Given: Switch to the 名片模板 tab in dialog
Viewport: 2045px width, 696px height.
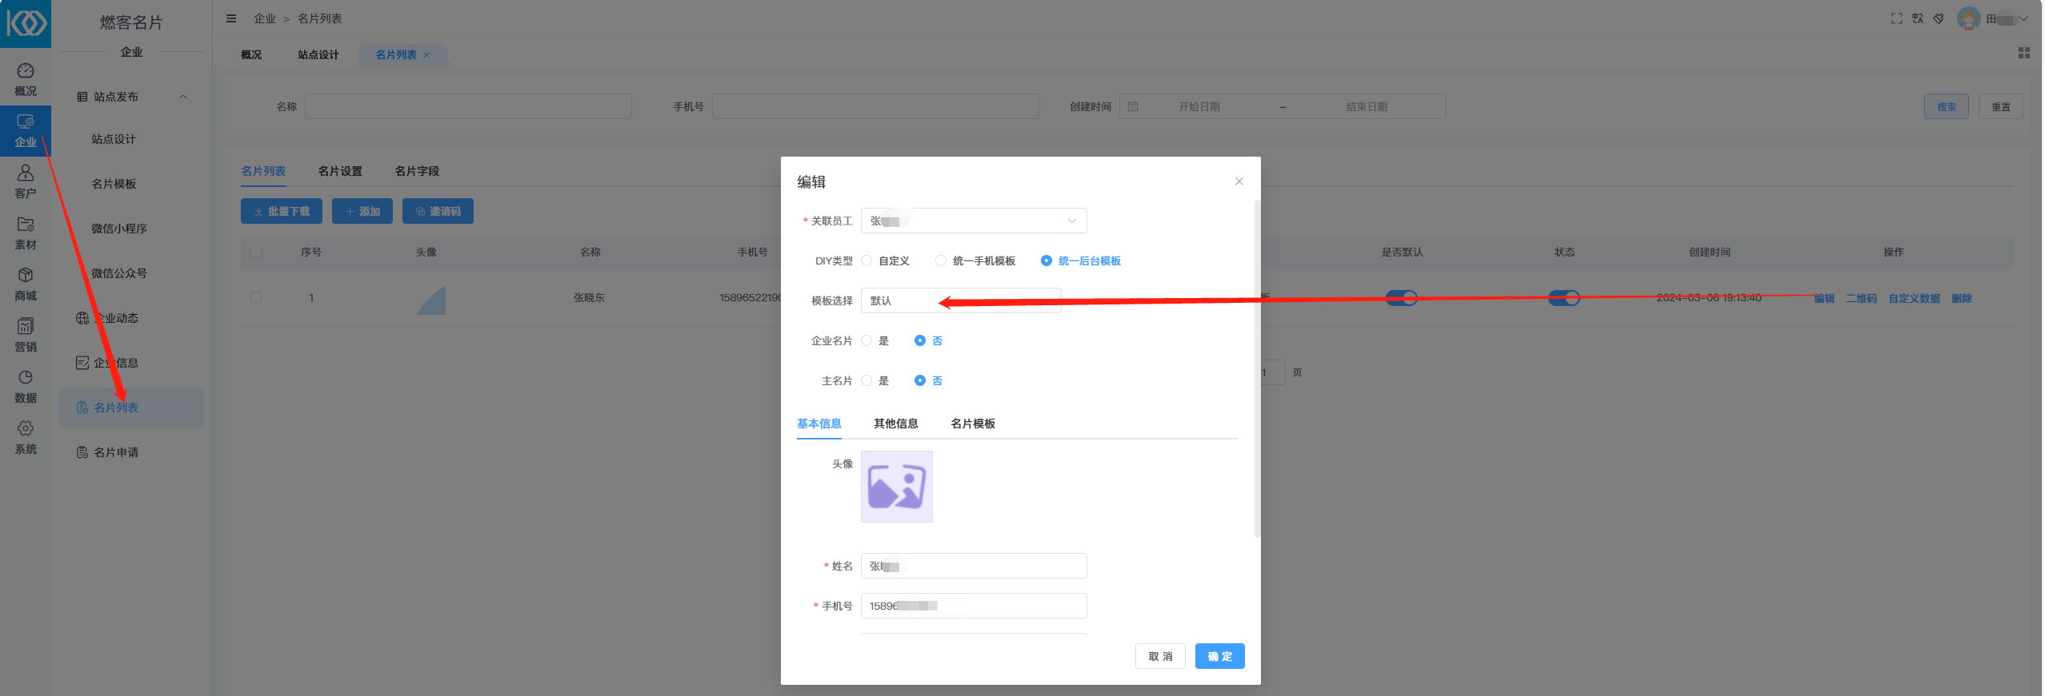Looking at the screenshot, I should pos(972,424).
